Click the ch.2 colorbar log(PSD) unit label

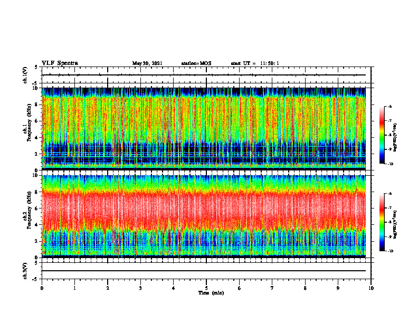(x=395, y=223)
